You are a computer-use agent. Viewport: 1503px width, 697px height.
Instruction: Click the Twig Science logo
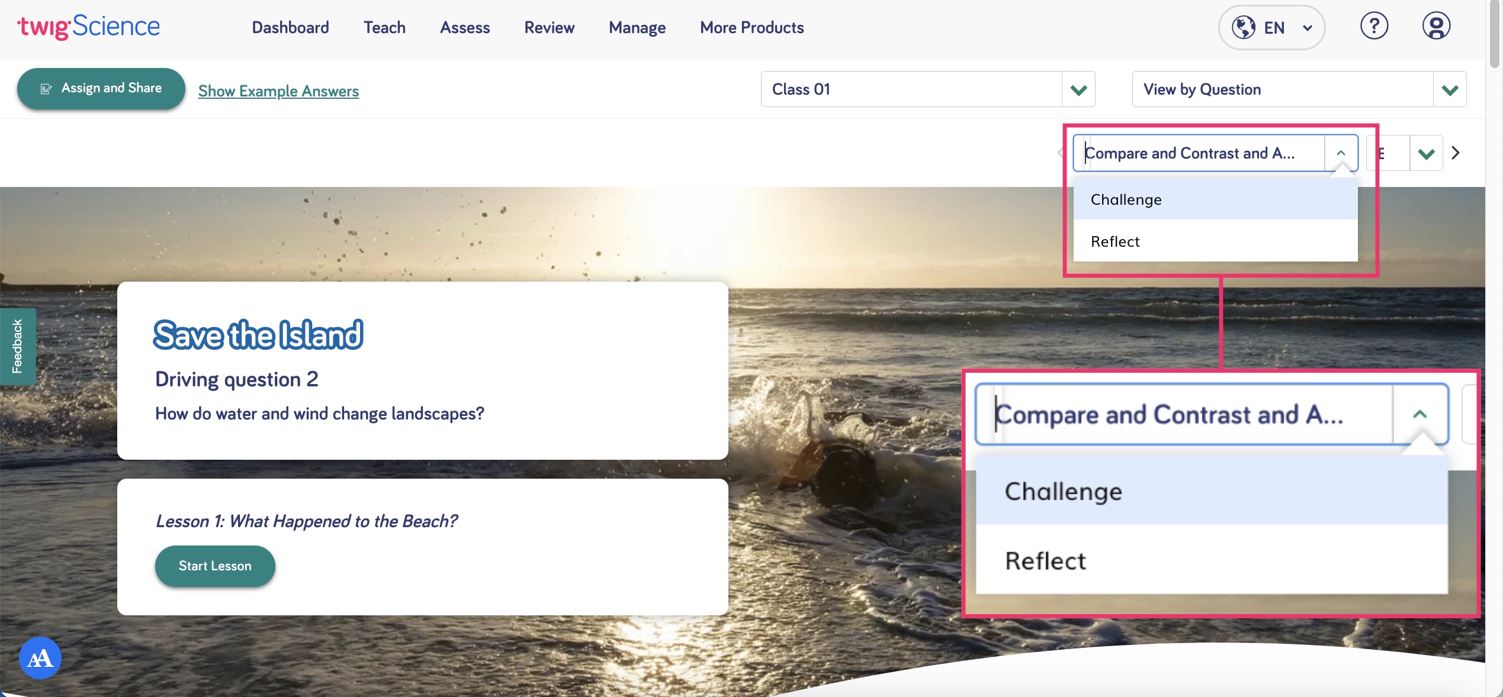[89, 27]
